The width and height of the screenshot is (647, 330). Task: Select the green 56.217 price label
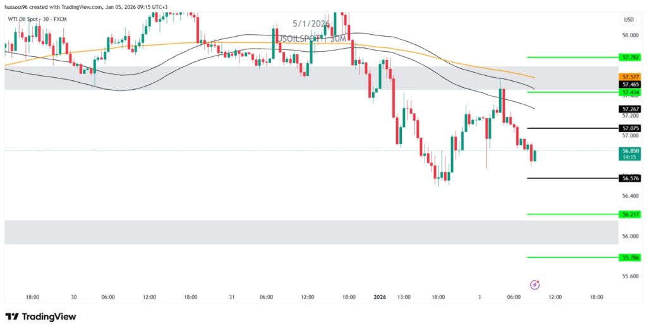tap(630, 214)
